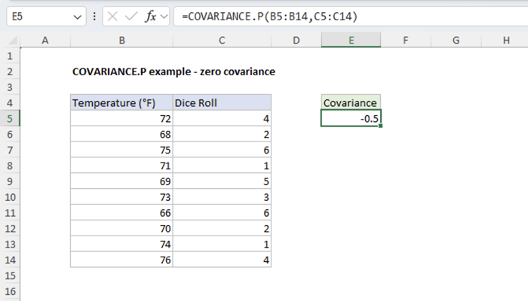The image size is (528, 301).
Task: Select column H header
Action: [x=506, y=41]
